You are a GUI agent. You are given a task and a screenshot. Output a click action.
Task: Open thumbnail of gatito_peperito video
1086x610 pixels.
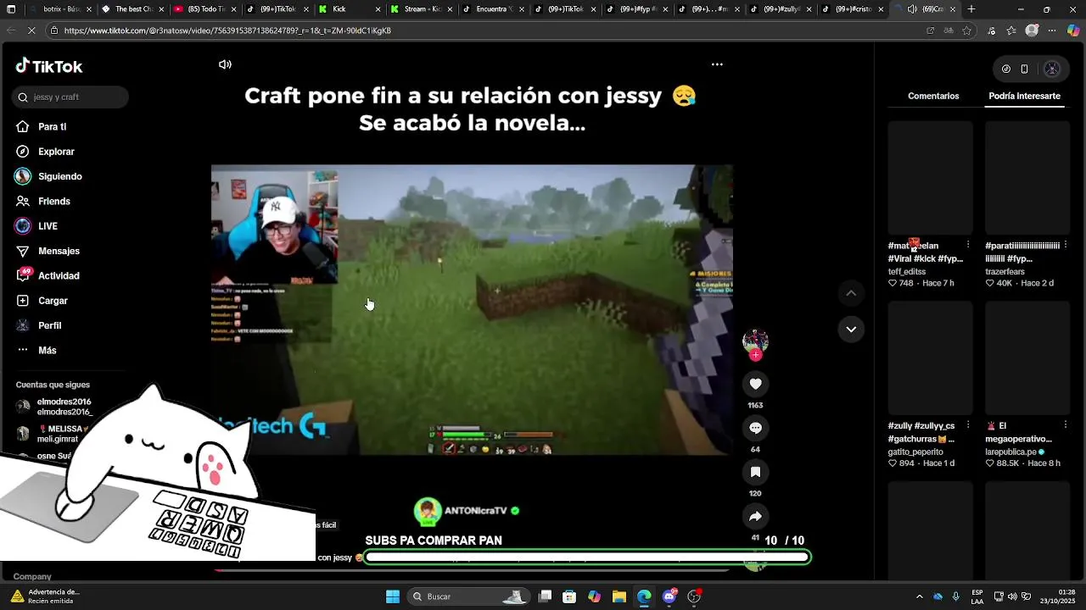tap(931, 358)
